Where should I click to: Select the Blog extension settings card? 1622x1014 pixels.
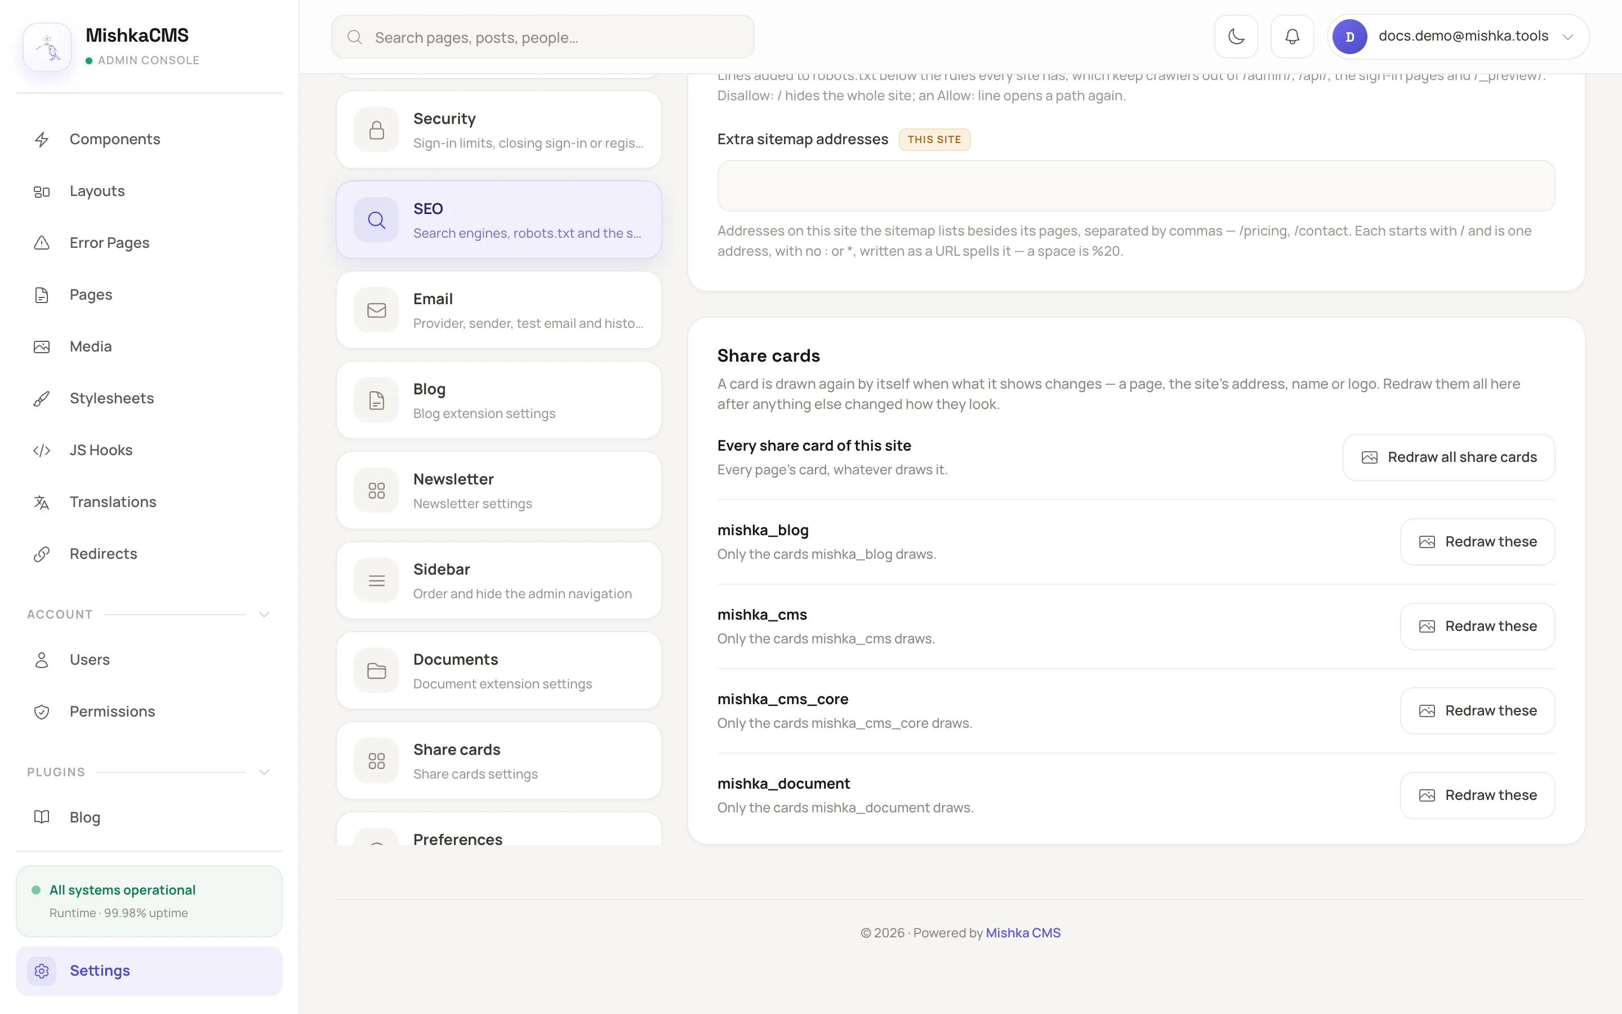[x=498, y=401]
